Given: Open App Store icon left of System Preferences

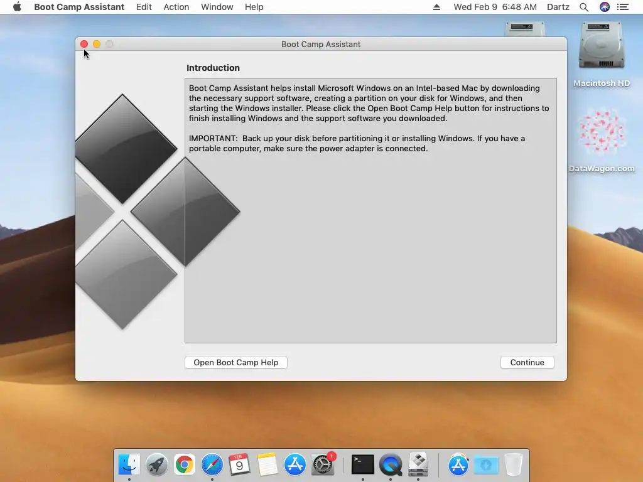Looking at the screenshot, I should (295, 464).
